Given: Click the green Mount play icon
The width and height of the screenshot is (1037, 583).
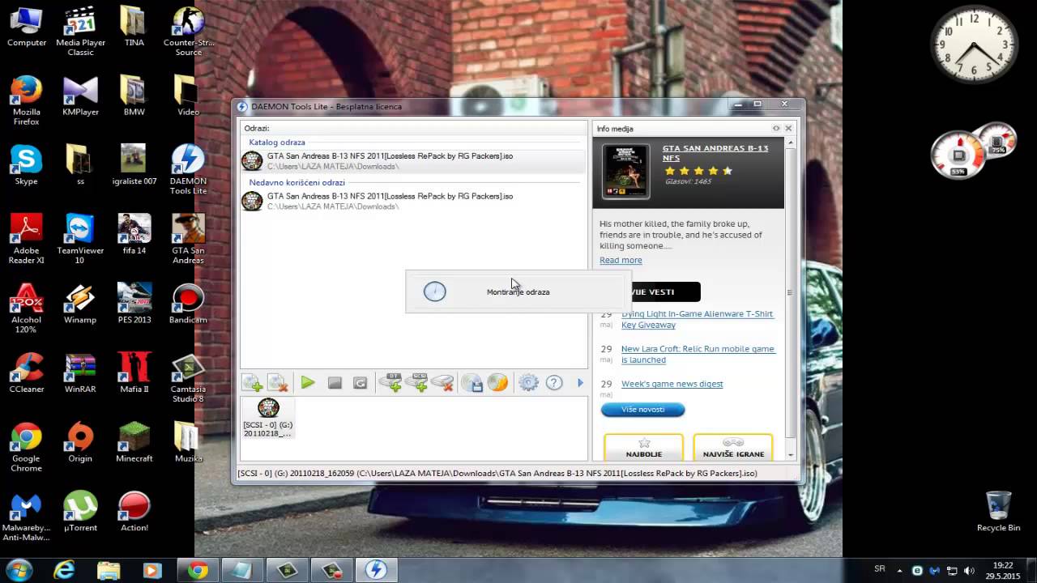Looking at the screenshot, I should click(308, 383).
